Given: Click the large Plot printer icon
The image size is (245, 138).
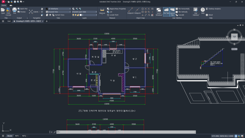Looking at the screenshot, I should click(14, 11).
